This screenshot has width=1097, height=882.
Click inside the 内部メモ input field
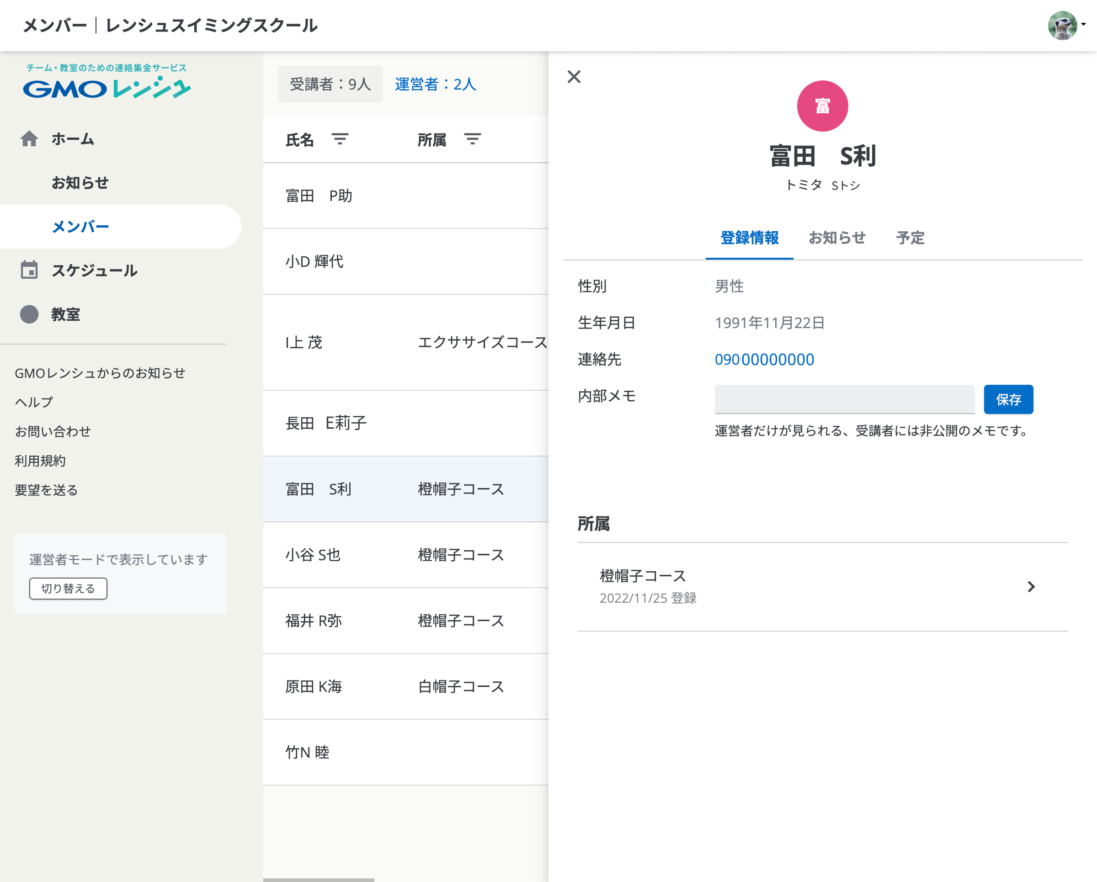tap(844, 400)
